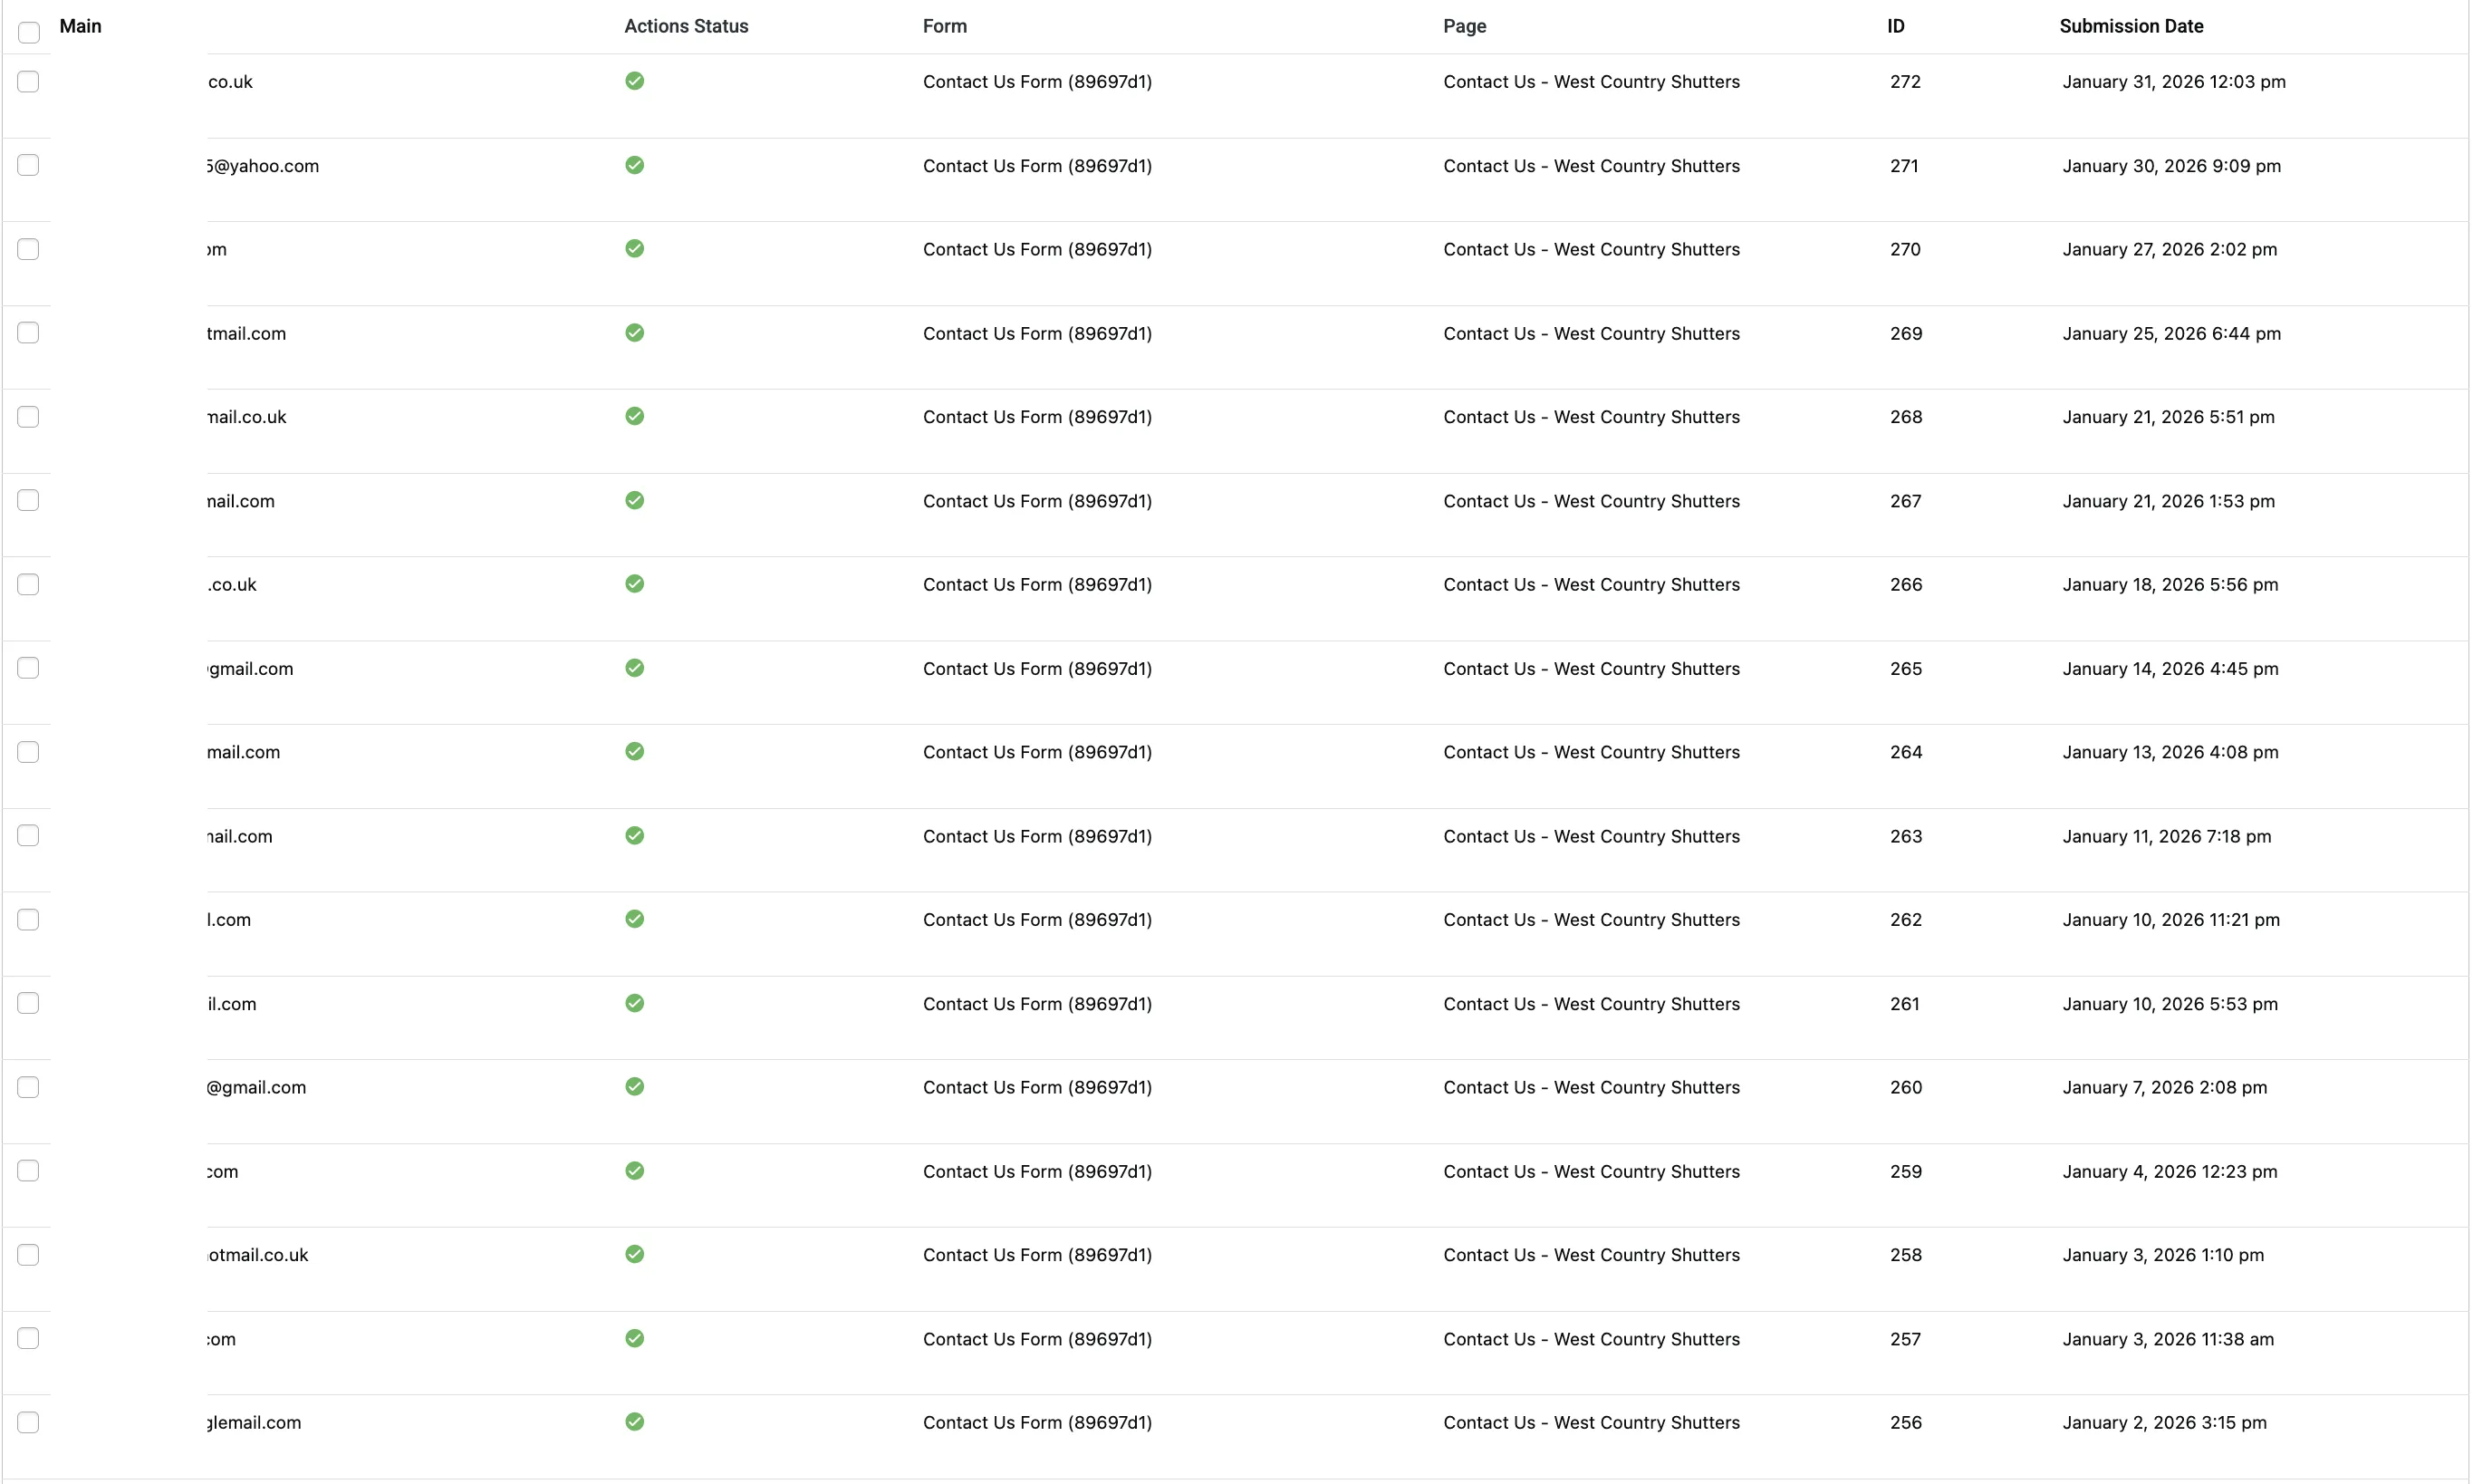Click the green actions status icon for entry 272
Image resolution: width=2473 pixels, height=1484 pixels.
tap(636, 81)
